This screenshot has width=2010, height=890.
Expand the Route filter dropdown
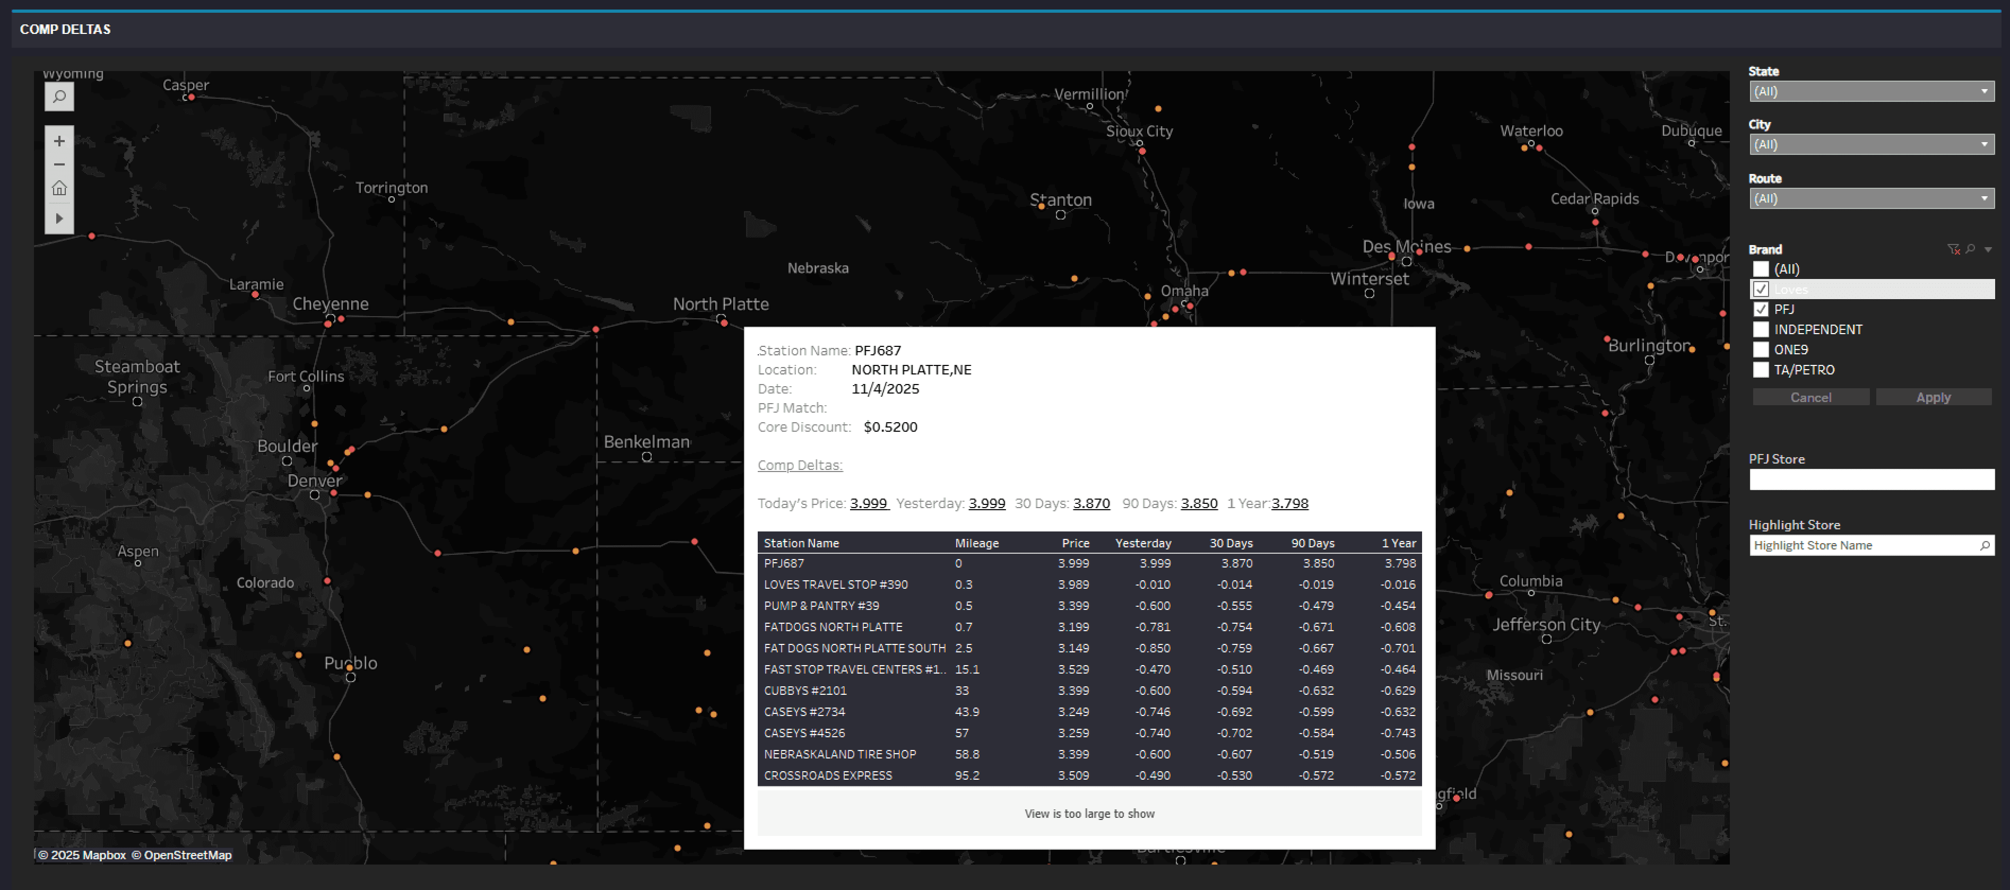point(1871,198)
